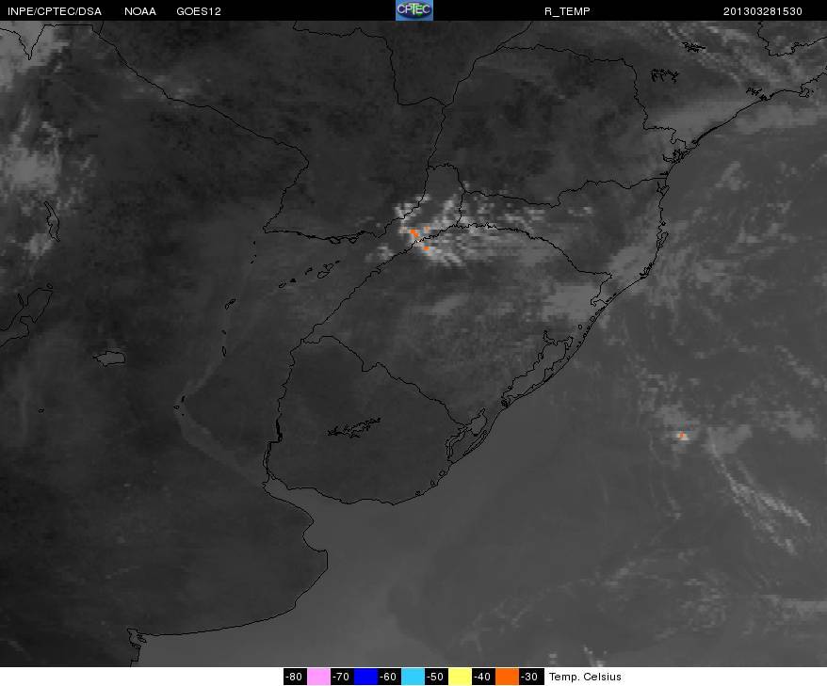The height and width of the screenshot is (686, 827).
Task: Click the dark blue -70 to -60 swatch
Action: coord(365,677)
